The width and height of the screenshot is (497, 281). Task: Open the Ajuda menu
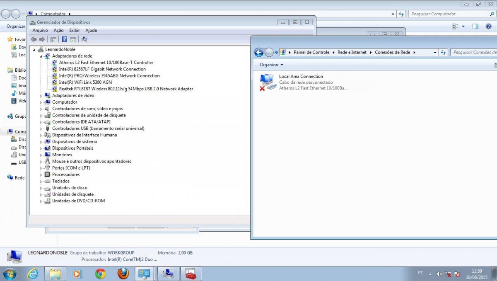click(91, 30)
